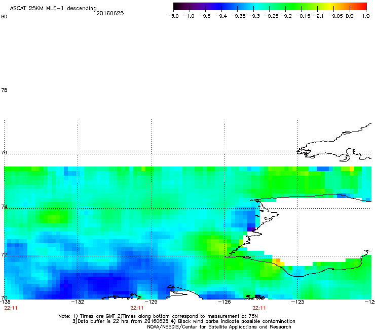Viewport: 375px width, 330px height.
Task: Click the colorbar label "-0.35"
Action: point(238,16)
